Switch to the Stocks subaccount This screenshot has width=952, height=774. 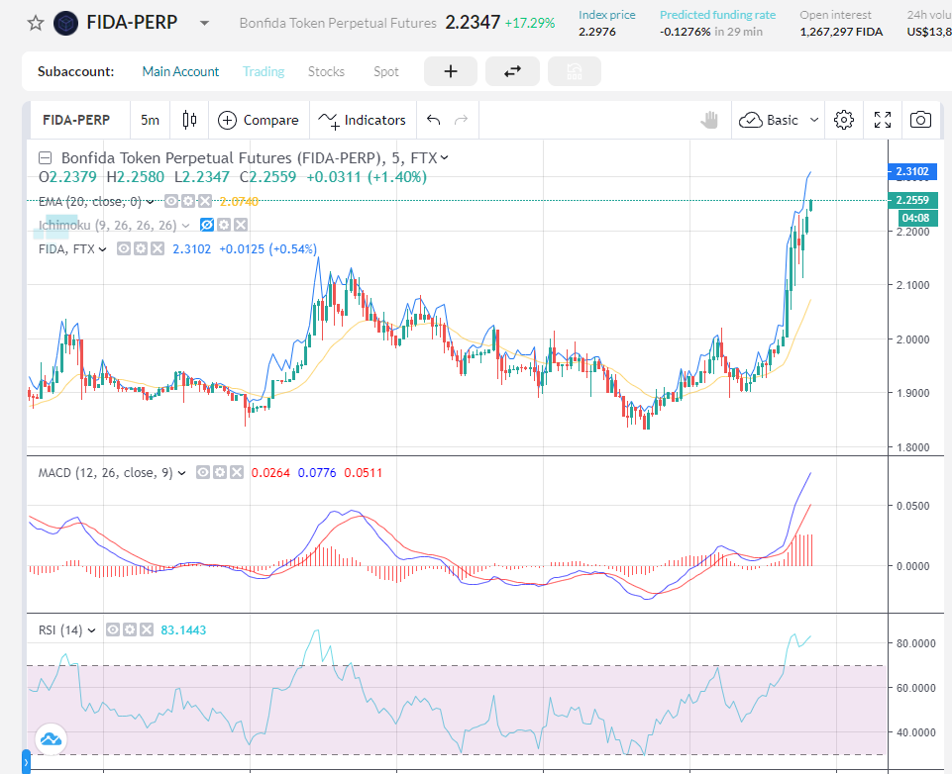(326, 71)
